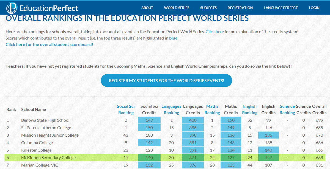Click 'Register my students for the World Series events' button
This screenshot has width=330, height=169.
166,81
